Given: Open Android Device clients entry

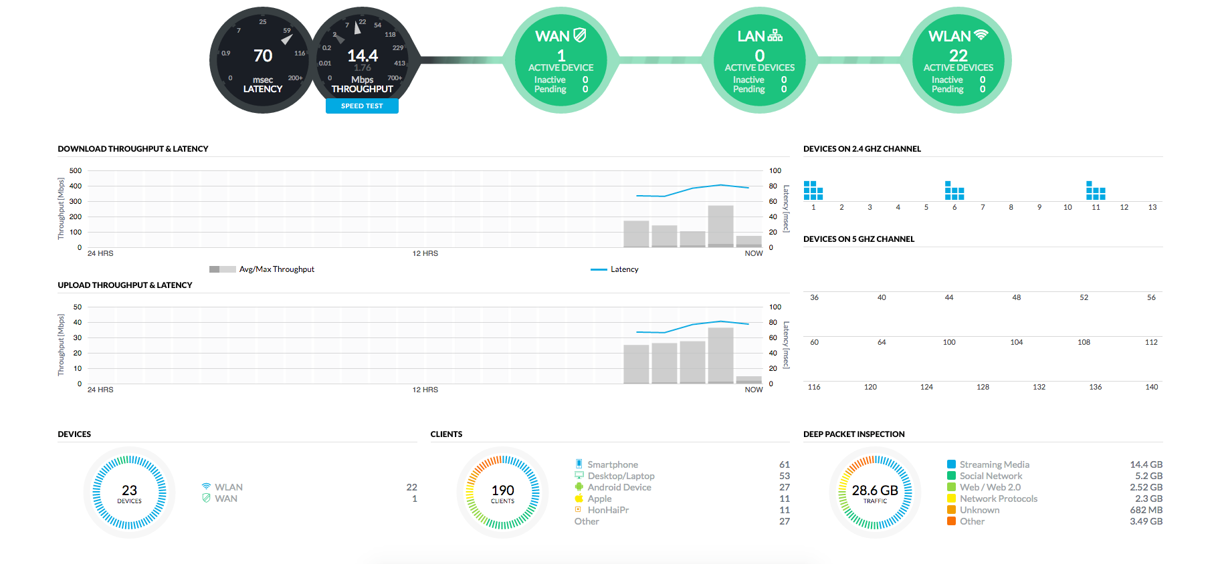Looking at the screenshot, I should (682, 487).
